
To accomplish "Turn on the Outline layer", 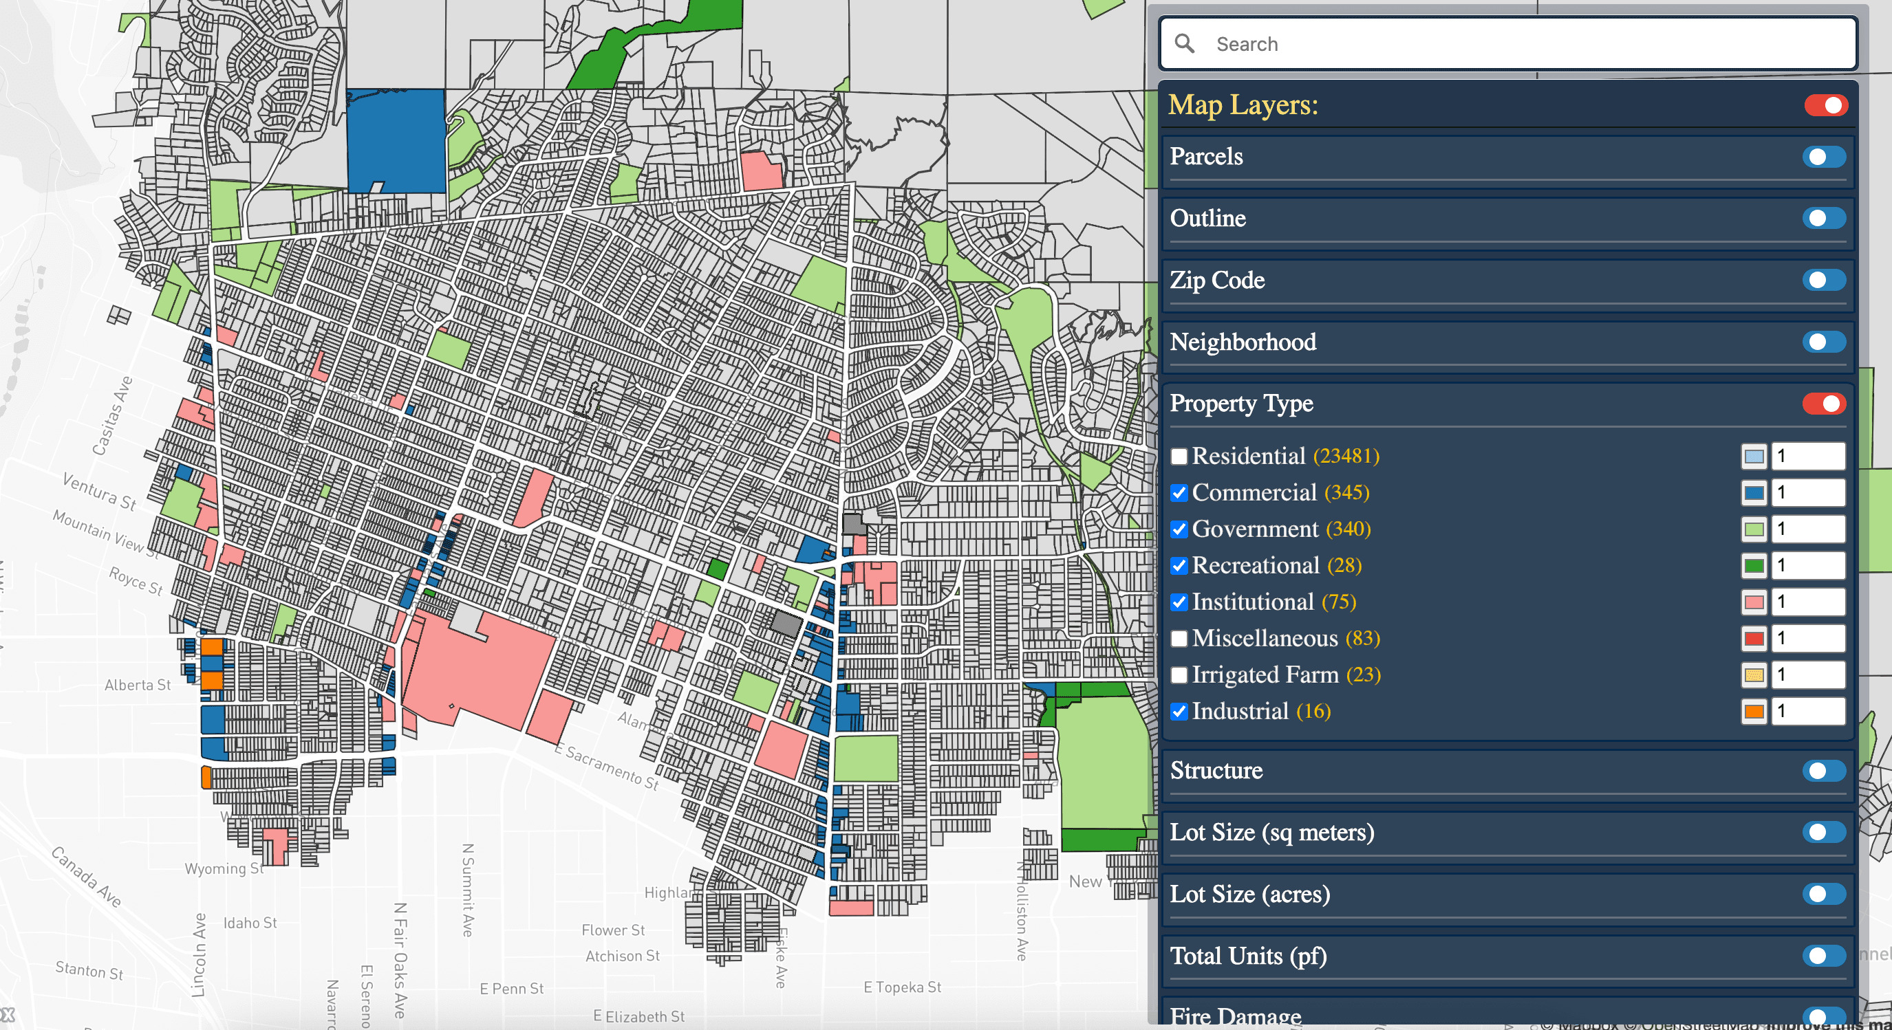I will coord(1824,218).
